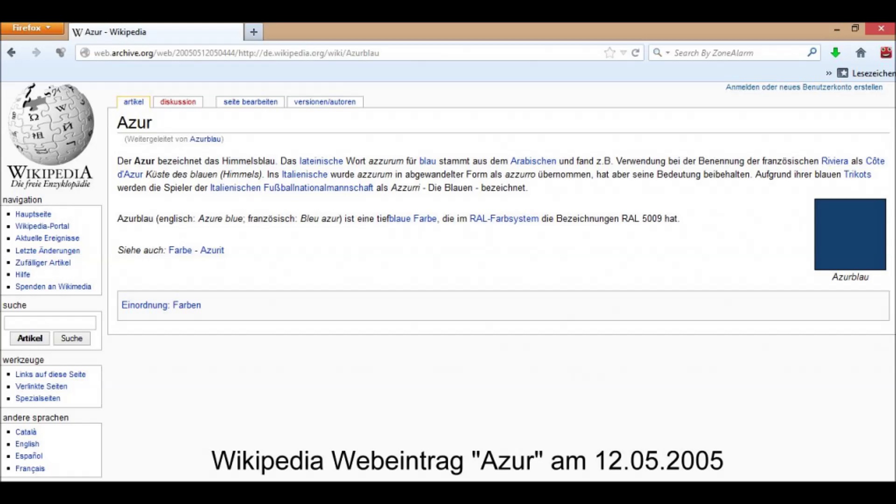Click the Forward navigation arrow

[36, 53]
